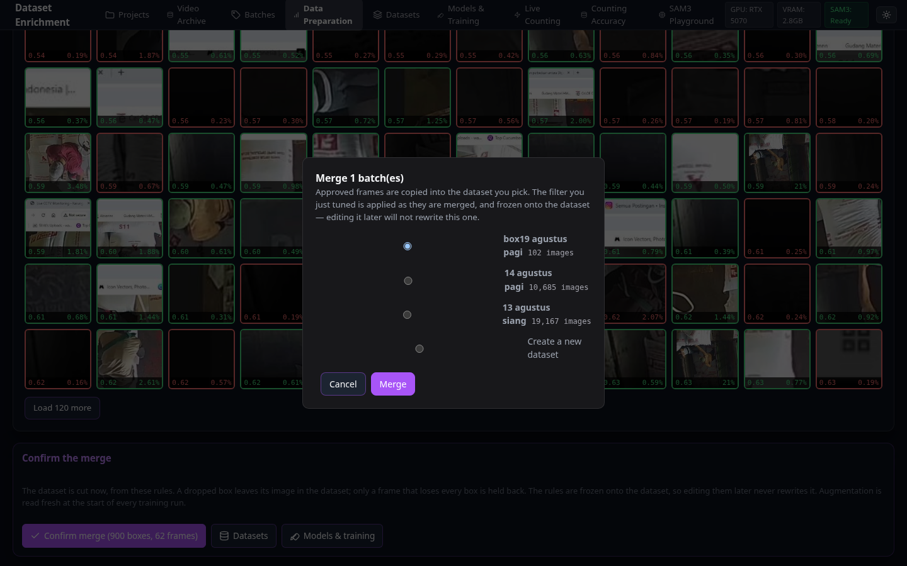Image resolution: width=907 pixels, height=566 pixels.
Task: Open the thumbnail labeled 0.59 3.48%
Action: point(58,163)
